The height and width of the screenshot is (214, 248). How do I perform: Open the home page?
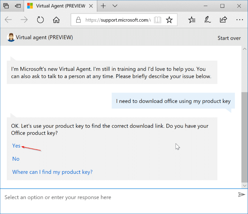coord(56,20)
